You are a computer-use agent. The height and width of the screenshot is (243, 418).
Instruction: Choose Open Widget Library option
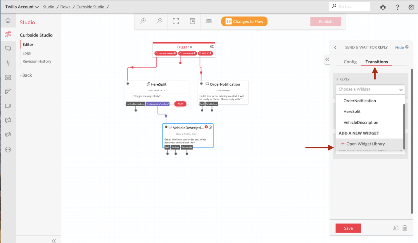(369, 144)
